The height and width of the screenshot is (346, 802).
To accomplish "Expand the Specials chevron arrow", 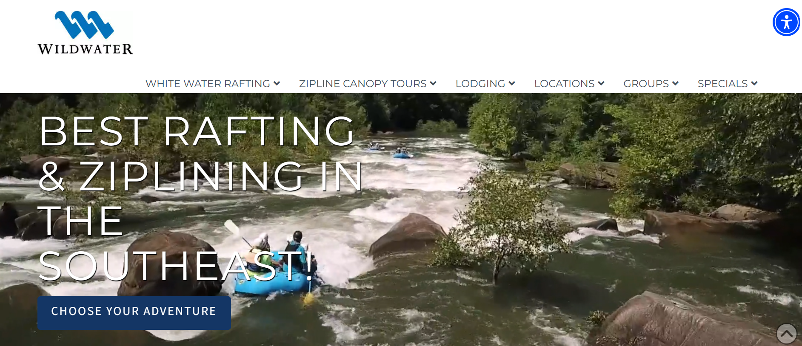I will (x=754, y=83).
